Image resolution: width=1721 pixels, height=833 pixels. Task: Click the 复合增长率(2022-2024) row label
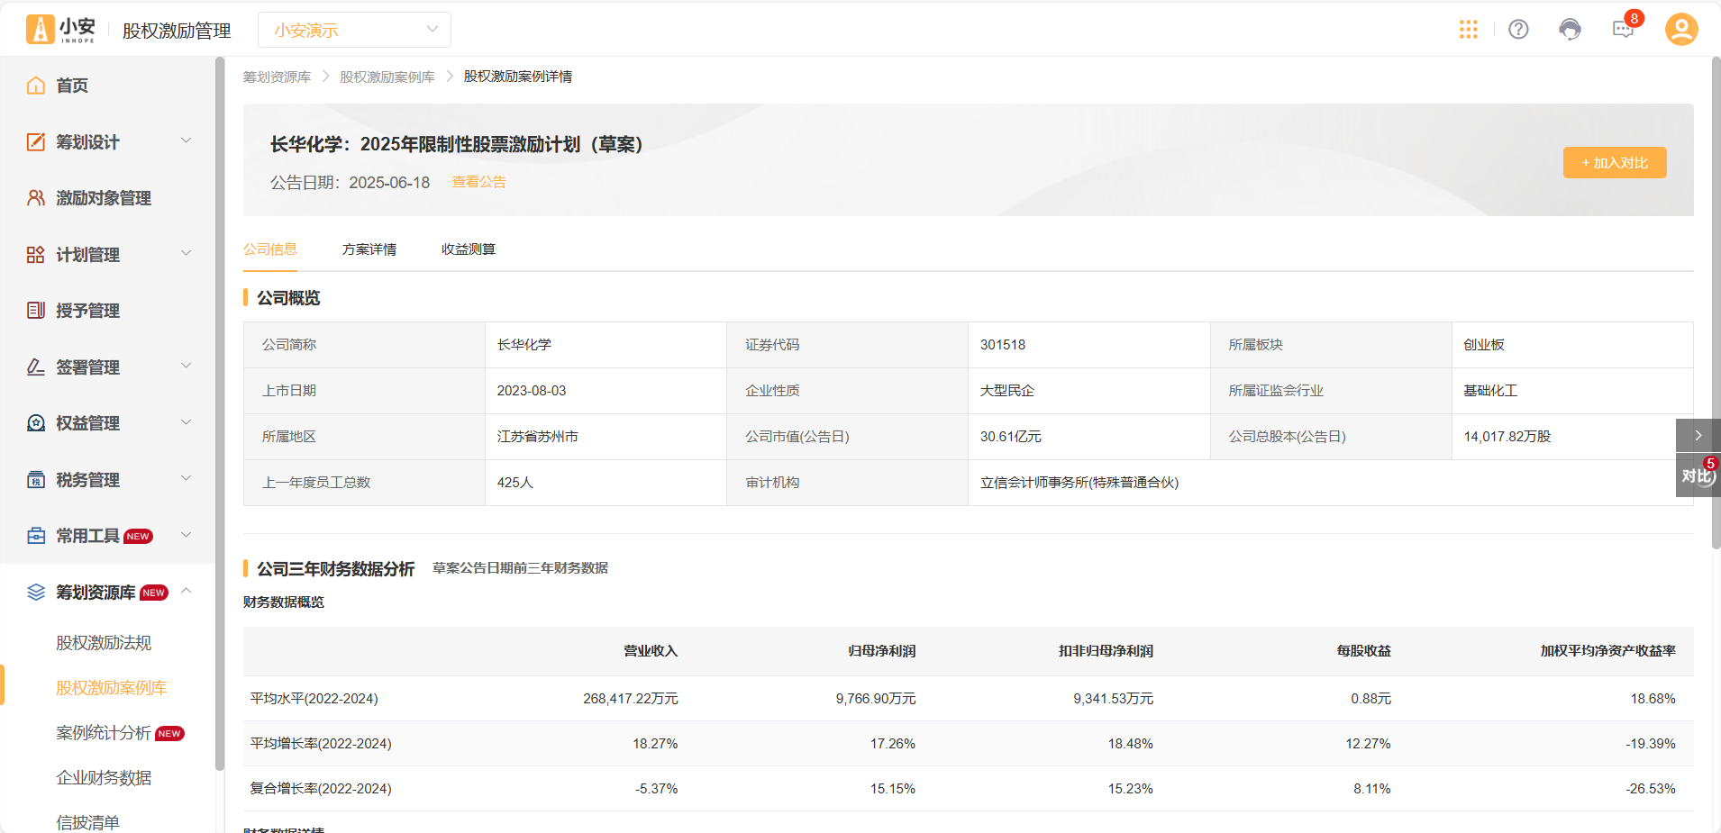(x=321, y=789)
